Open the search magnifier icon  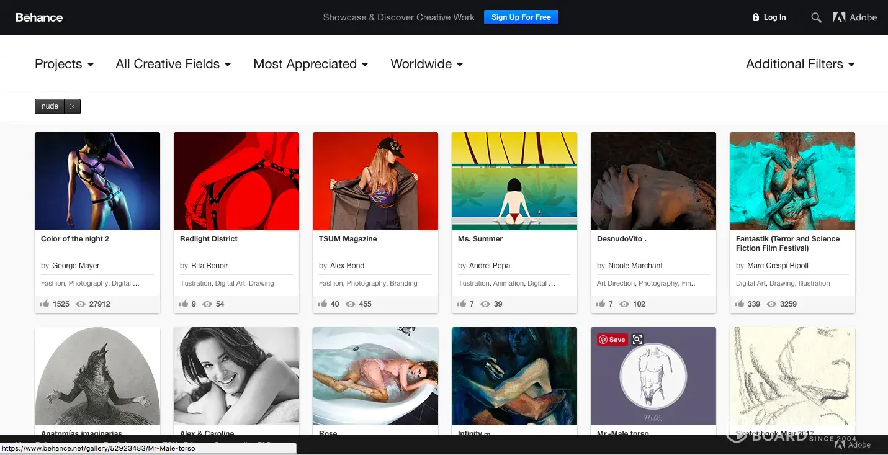click(x=817, y=17)
